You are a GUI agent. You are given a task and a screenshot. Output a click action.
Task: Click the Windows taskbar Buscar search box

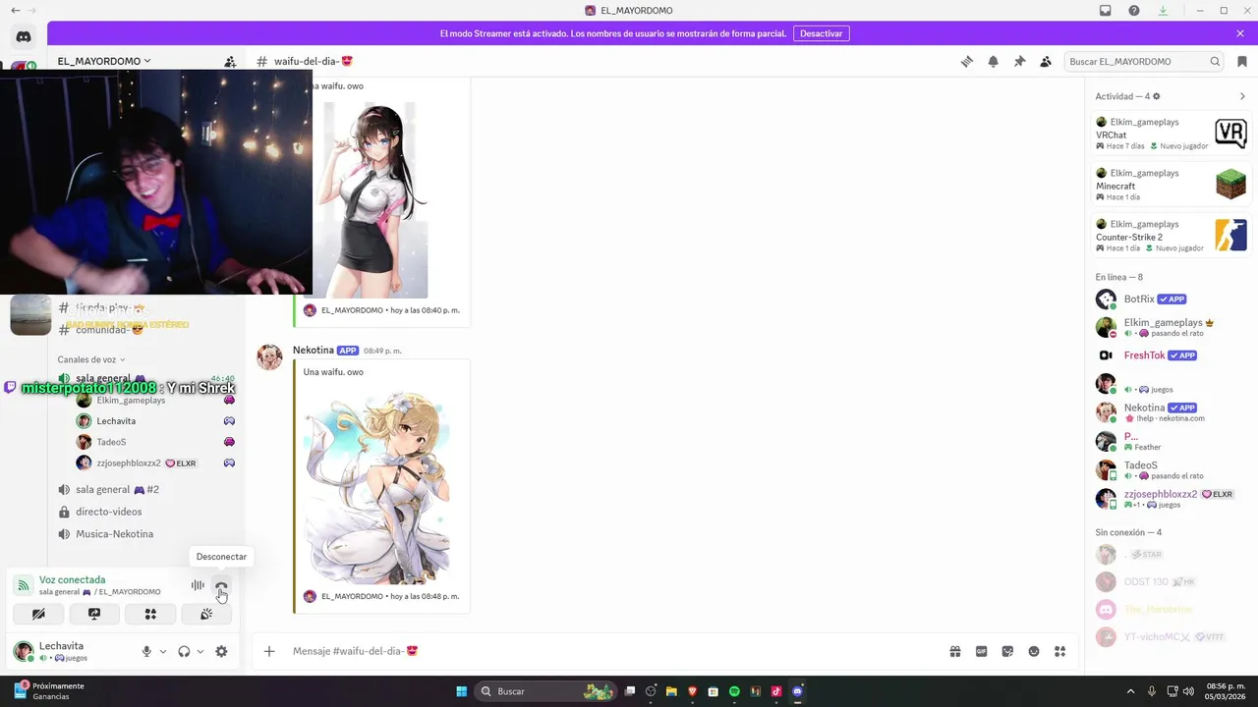click(546, 691)
